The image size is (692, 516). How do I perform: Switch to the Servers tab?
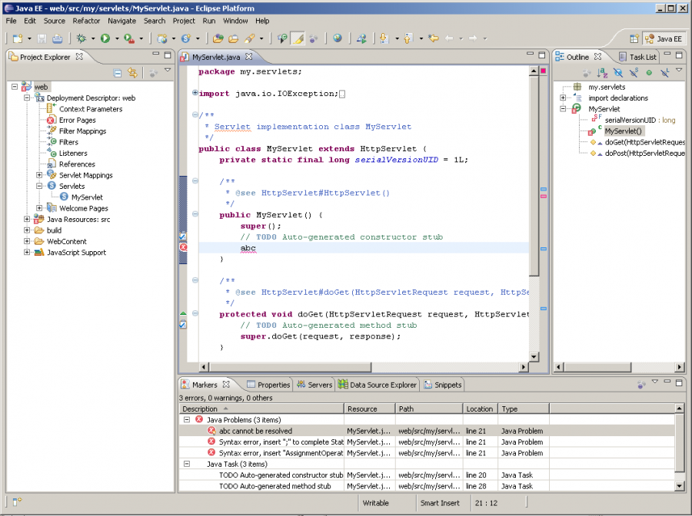(317, 385)
